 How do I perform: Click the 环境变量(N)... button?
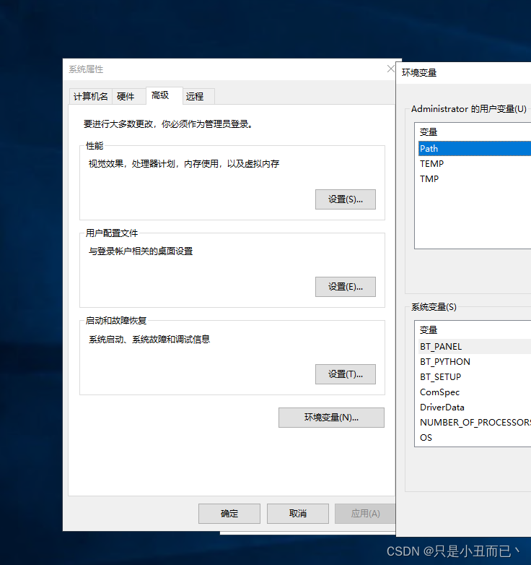pos(331,418)
